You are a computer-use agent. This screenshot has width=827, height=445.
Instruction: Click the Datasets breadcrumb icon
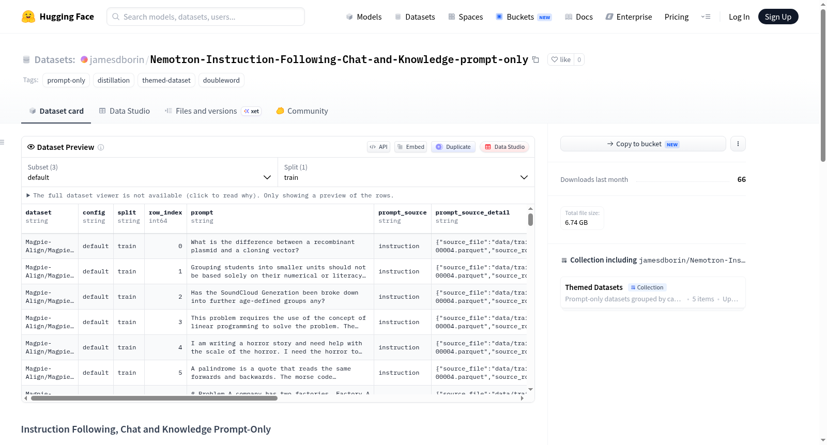pos(26,60)
